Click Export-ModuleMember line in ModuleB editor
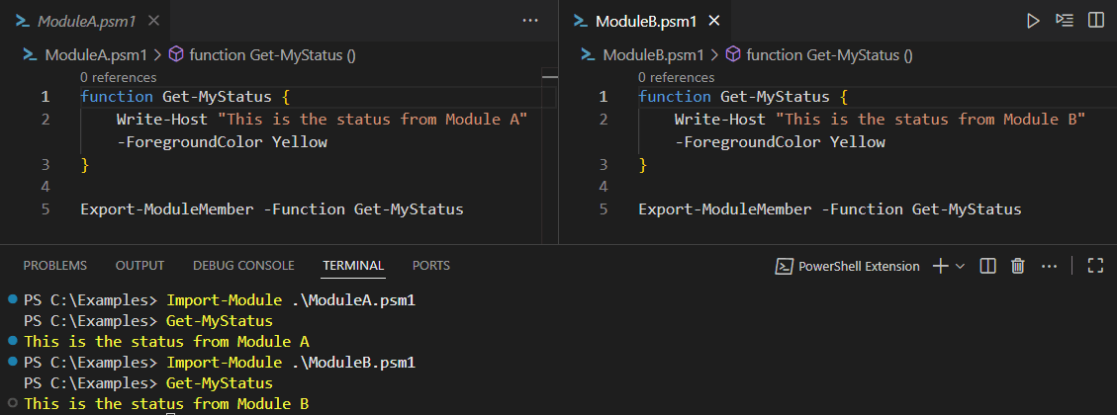 click(830, 209)
